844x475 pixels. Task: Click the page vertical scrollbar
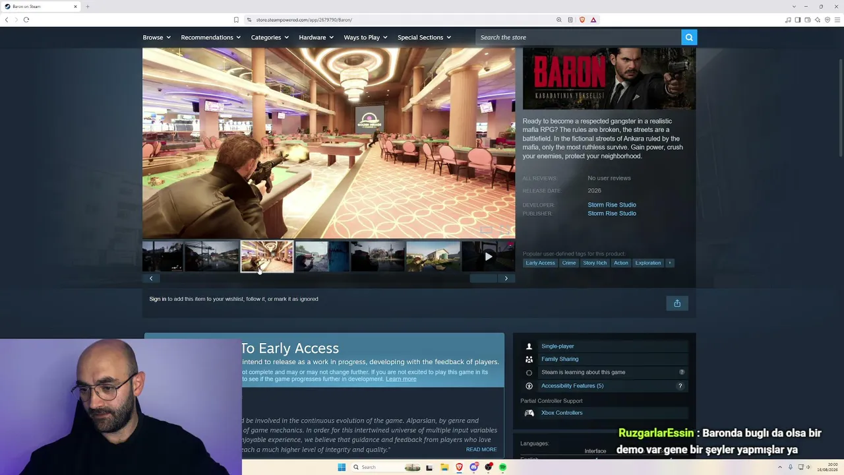click(841, 109)
